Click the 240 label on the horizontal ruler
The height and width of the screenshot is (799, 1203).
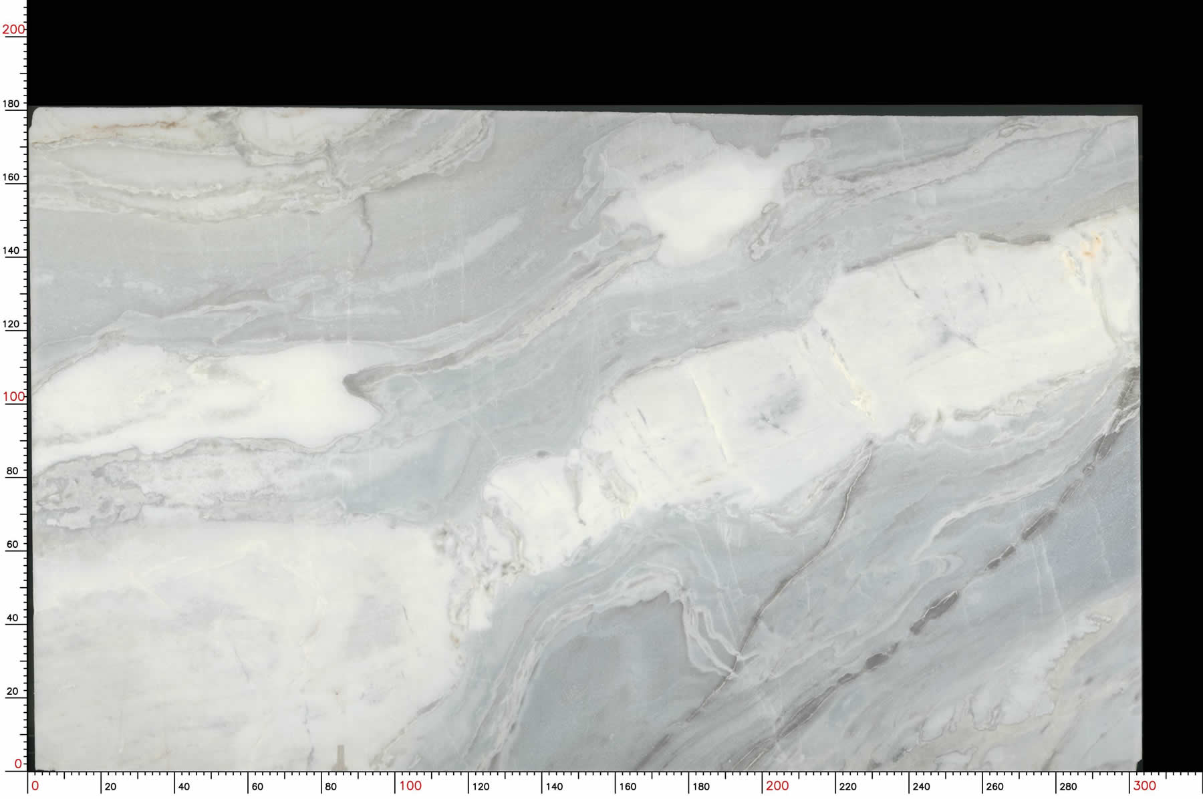pyautogui.click(x=921, y=787)
